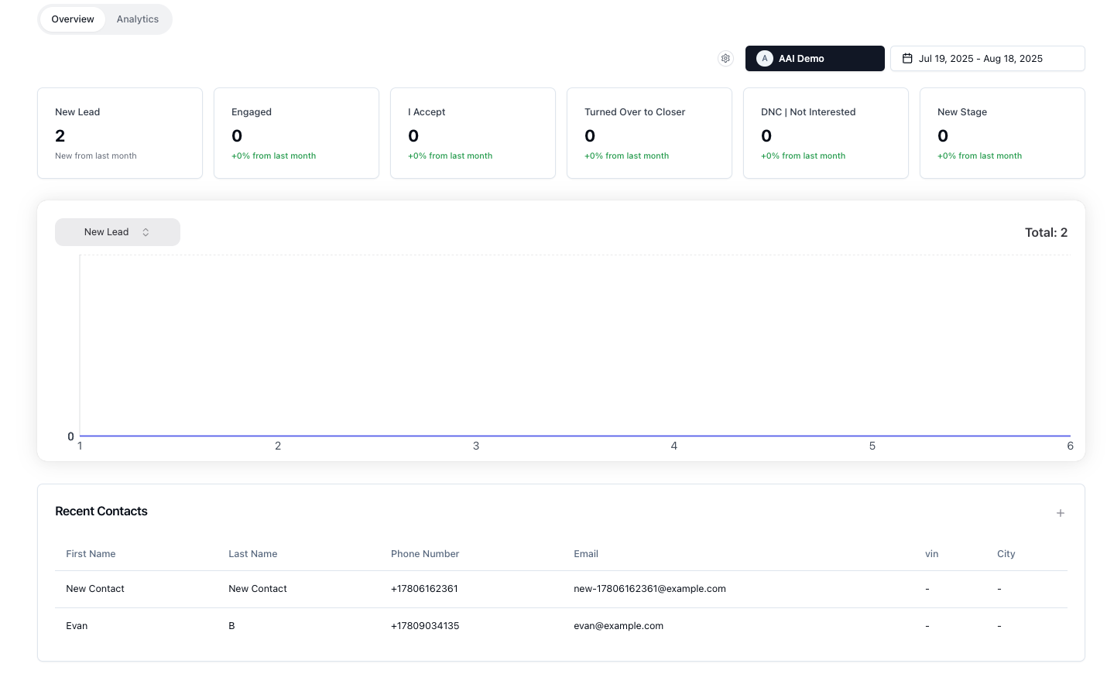This screenshot has height=691, width=1107.
Task: Click the New Stage stat card
Action: (1002, 132)
